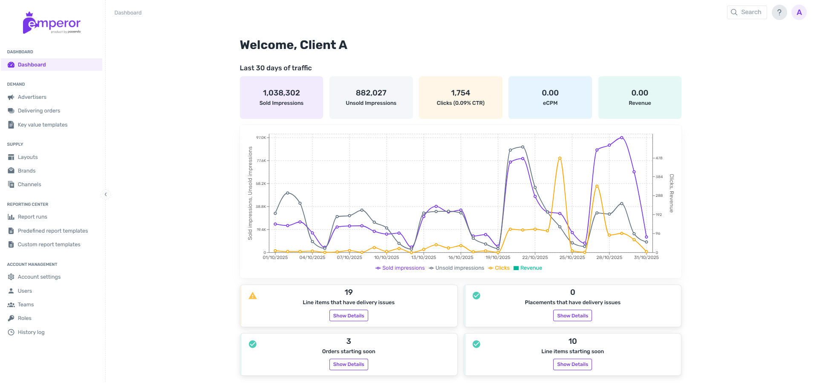Screen dimensions: 814x383
Task: Collapse the sidebar with chevron arrow
Action: [x=106, y=194]
